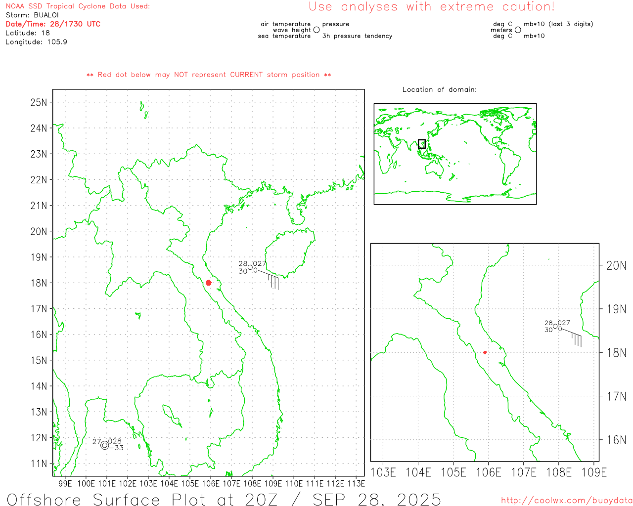This screenshot has height=506, width=633.
Task: Select the station circle in the zoomed inset map
Action: tap(555, 326)
